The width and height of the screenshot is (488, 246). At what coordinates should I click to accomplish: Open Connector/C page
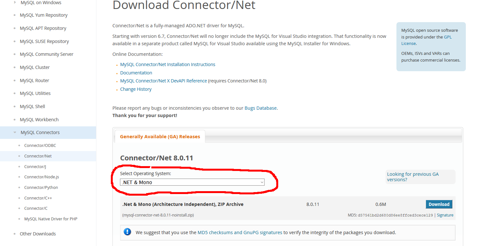pyautogui.click(x=36, y=208)
